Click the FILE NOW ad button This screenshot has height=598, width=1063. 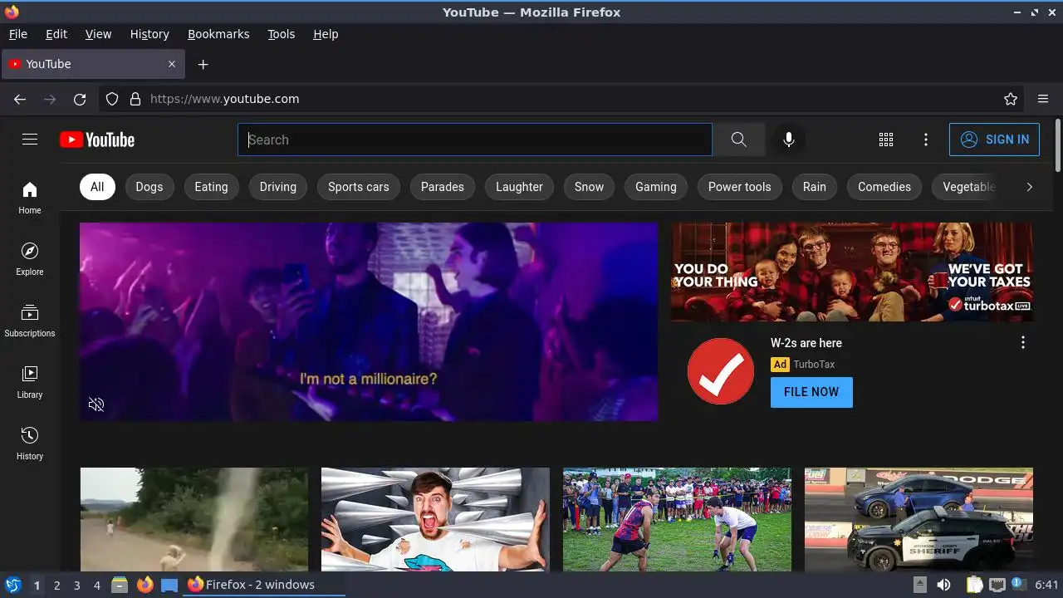coord(811,392)
